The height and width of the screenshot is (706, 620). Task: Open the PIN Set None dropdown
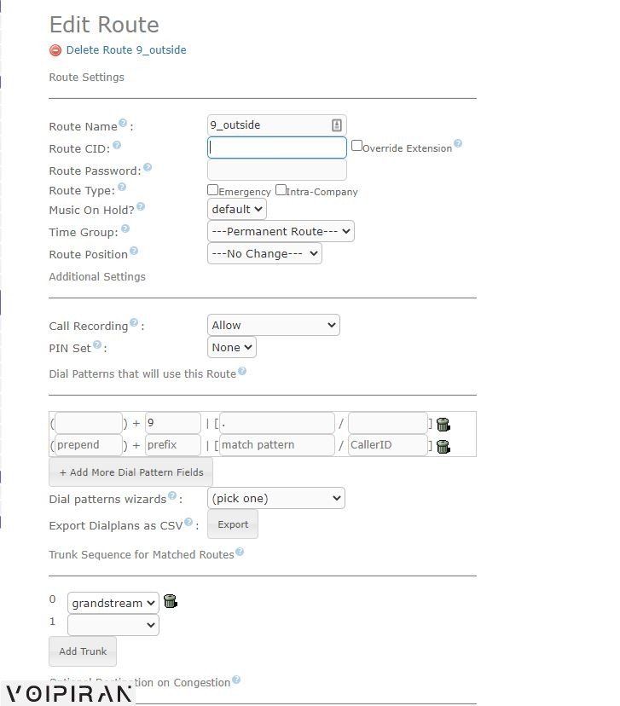(232, 347)
